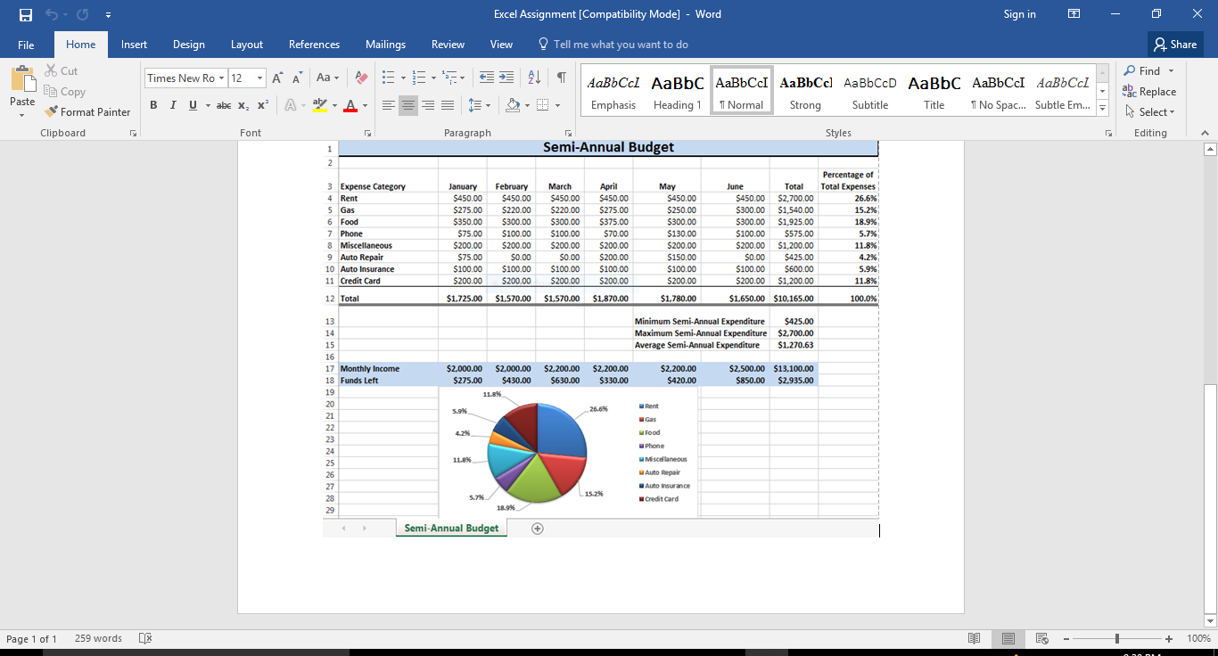Click the Save icon in the title bar
This screenshot has height=656, width=1218.
click(25, 14)
